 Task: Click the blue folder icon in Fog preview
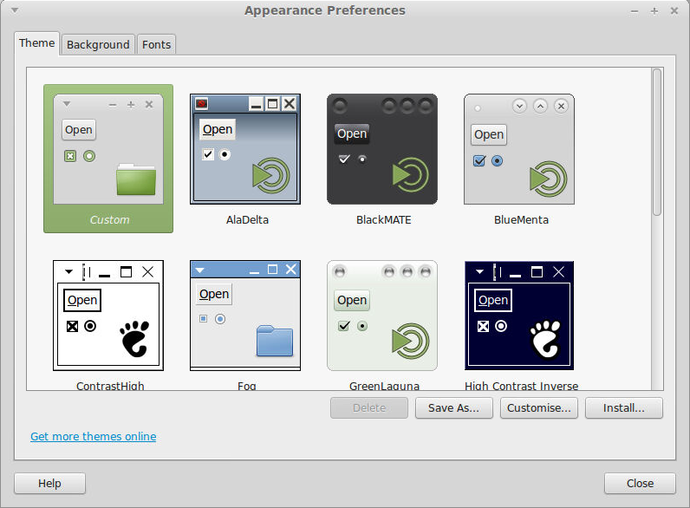coord(275,341)
